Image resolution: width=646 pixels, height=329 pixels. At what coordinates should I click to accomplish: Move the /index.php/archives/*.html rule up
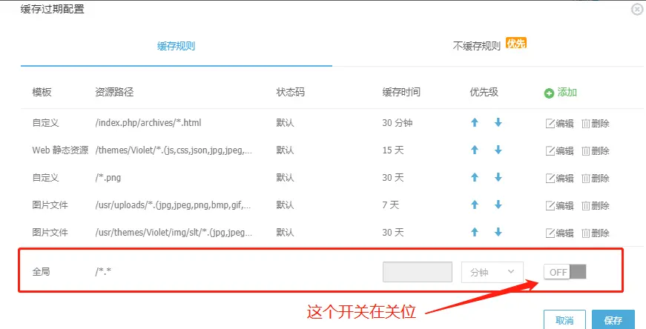pyautogui.click(x=475, y=122)
